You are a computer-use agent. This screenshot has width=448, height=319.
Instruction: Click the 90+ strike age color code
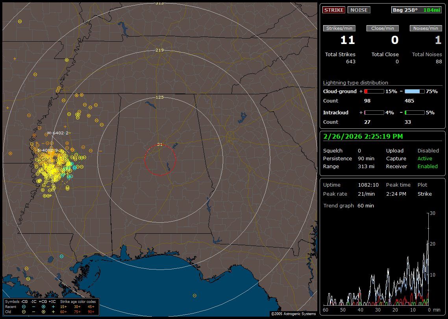(x=91, y=312)
